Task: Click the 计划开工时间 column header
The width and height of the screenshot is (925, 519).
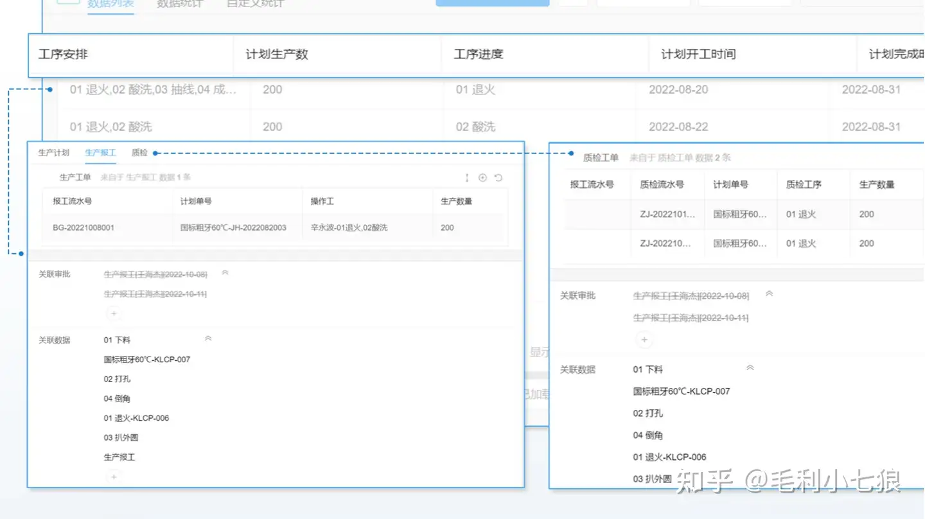Action: (x=698, y=55)
